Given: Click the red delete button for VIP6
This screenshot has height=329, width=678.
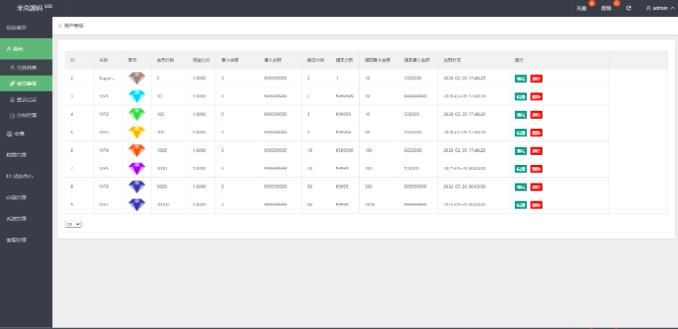Looking at the screenshot, I should coord(537,187).
